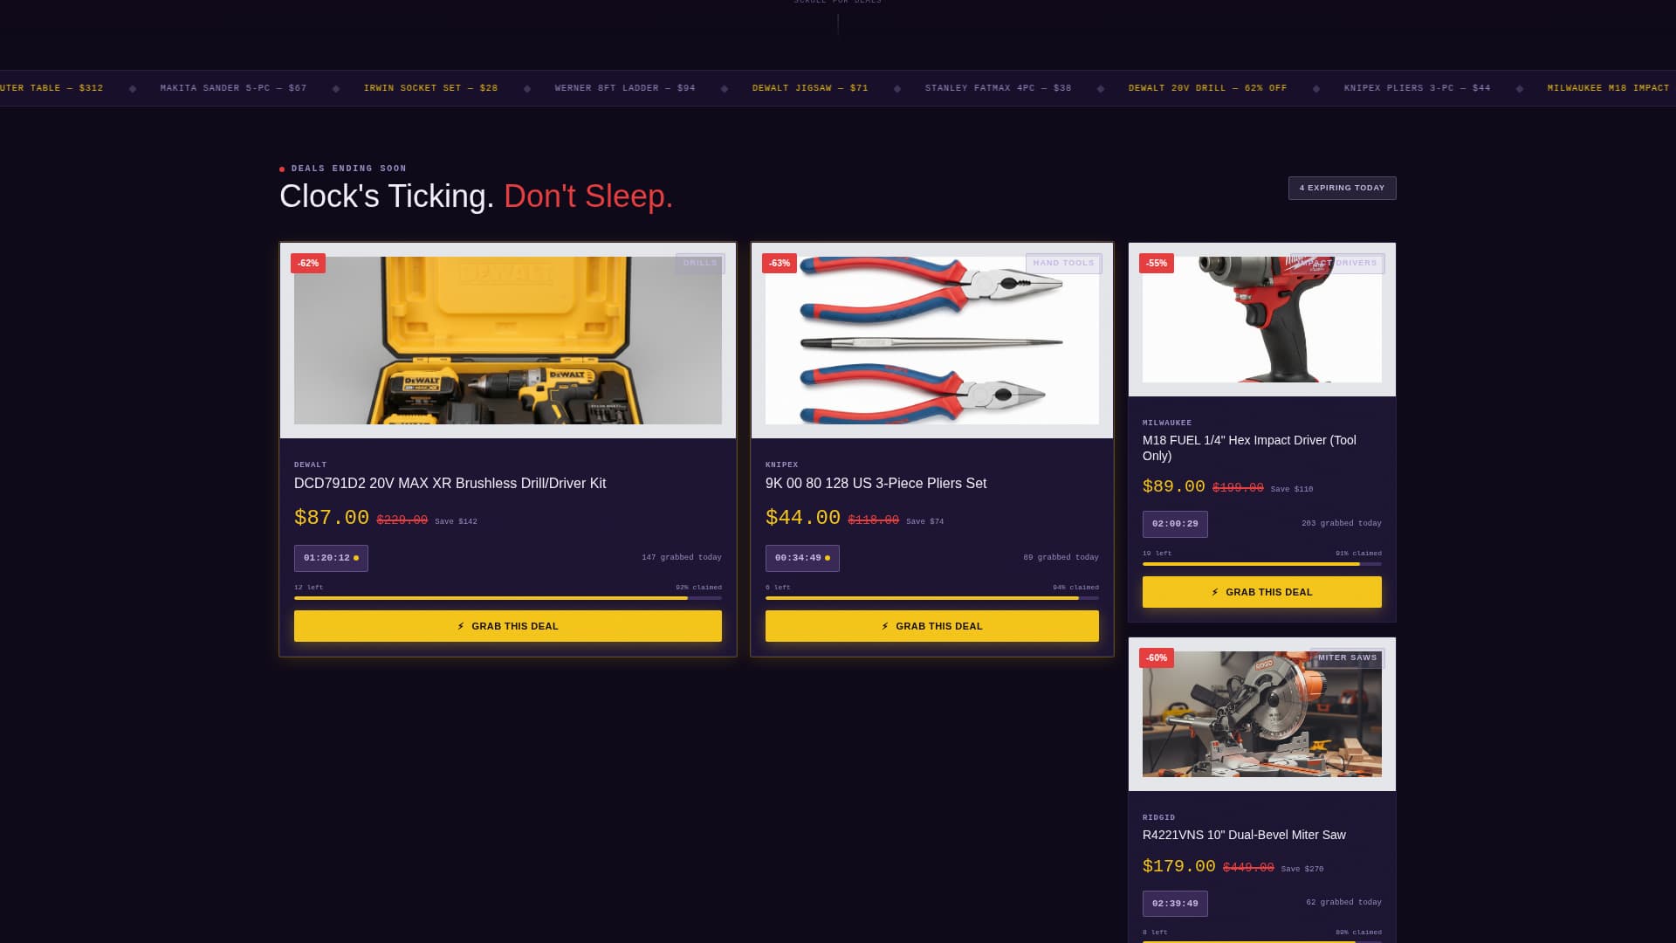Open R4221VNS Dual-Bevel Miter Saw title
Image resolution: width=1676 pixels, height=943 pixels.
click(1244, 835)
